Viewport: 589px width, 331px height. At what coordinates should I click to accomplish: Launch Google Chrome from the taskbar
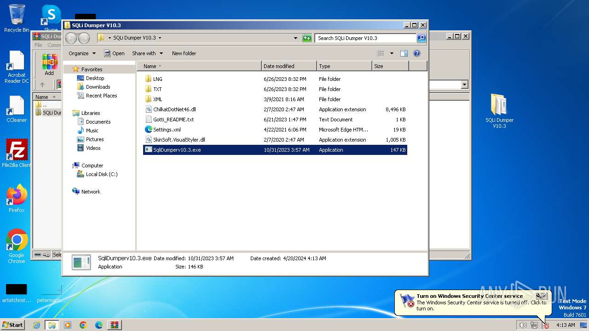[x=83, y=325]
